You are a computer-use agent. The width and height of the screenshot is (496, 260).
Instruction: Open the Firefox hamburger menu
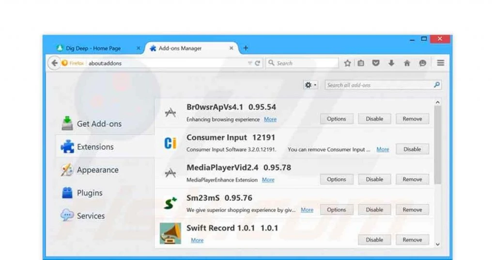click(441, 63)
